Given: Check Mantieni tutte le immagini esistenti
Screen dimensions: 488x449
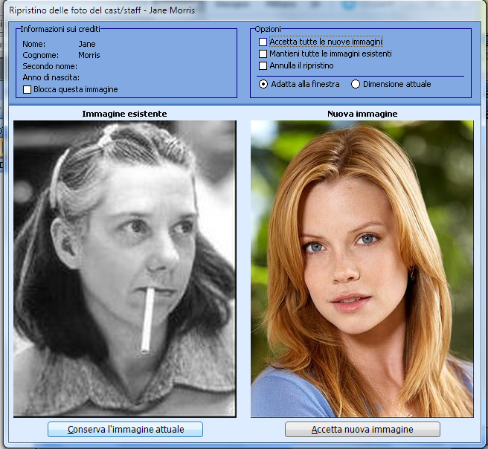Looking at the screenshot, I should (263, 54).
